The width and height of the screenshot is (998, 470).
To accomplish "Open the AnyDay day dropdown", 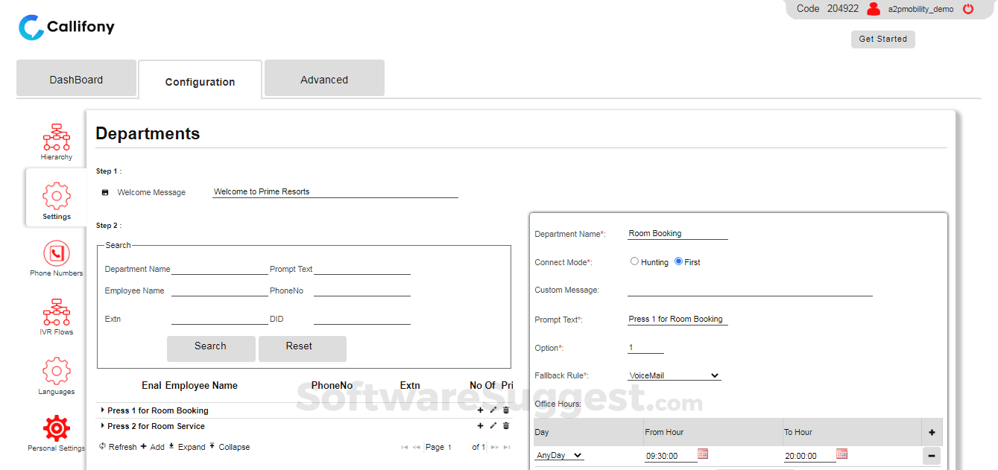I will click(559, 455).
